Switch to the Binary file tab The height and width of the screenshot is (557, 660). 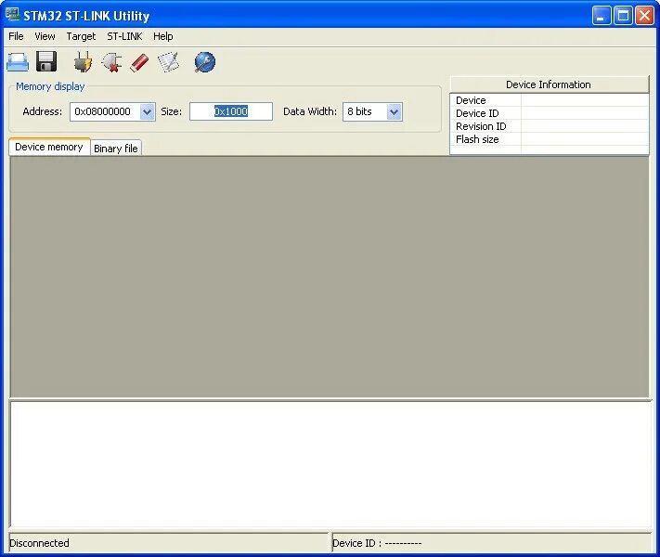coord(116,149)
